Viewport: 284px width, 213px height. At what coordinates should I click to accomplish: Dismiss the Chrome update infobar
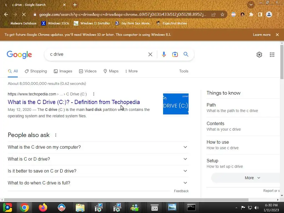click(277, 35)
